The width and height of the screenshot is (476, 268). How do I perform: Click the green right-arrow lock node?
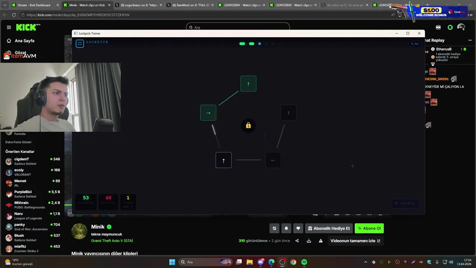(208, 113)
